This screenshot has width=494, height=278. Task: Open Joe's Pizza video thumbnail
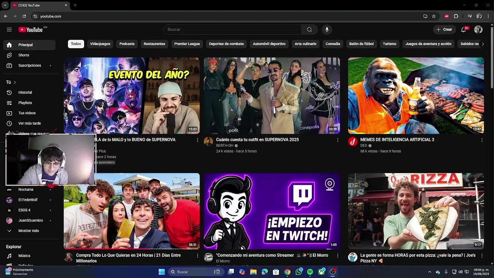pyautogui.click(x=416, y=211)
